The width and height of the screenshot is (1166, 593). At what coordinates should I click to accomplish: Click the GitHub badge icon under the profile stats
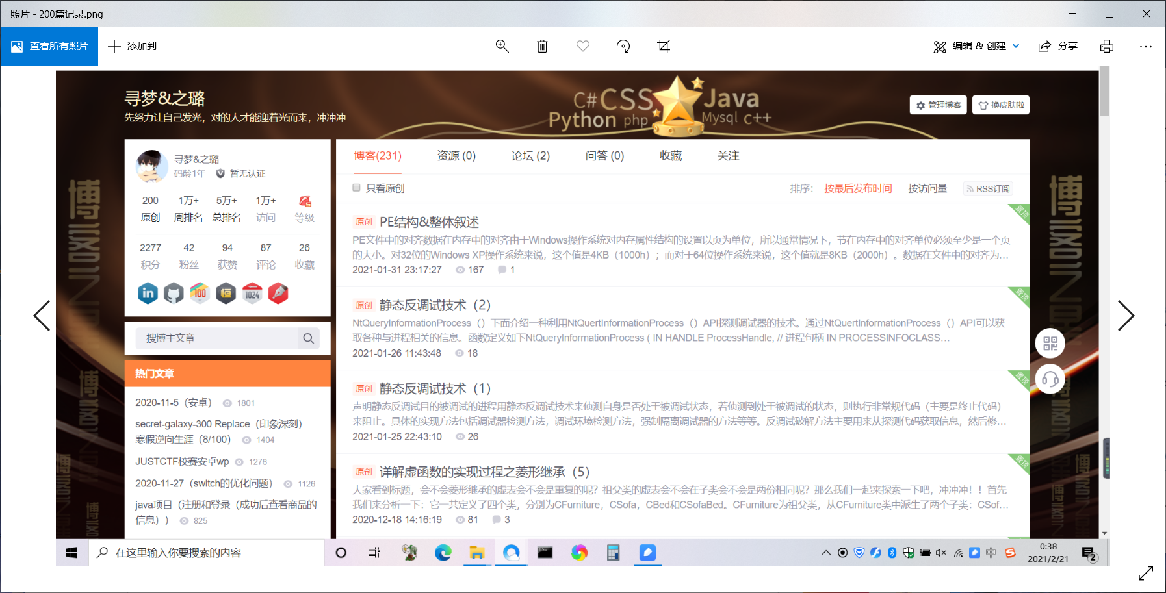click(174, 293)
